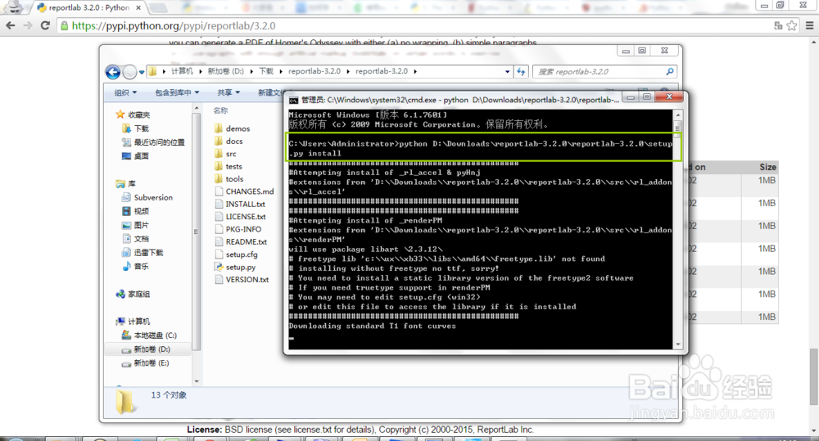Select the PKG-INFO file

[x=238, y=229]
